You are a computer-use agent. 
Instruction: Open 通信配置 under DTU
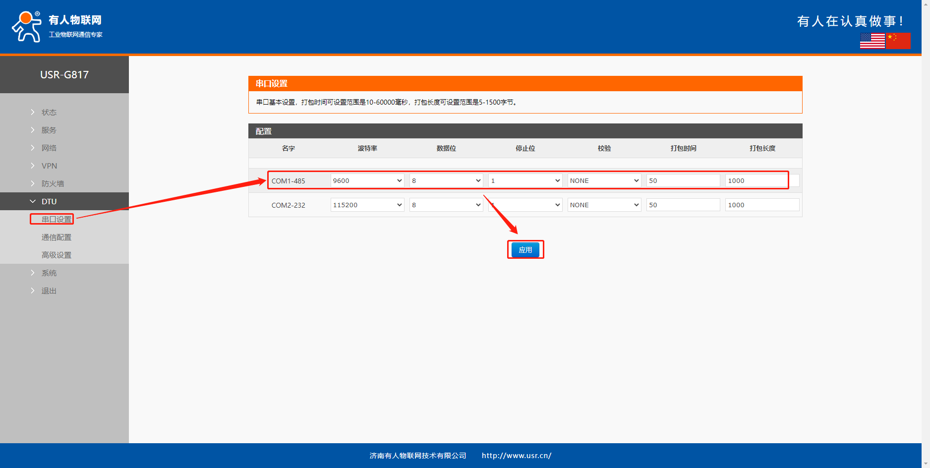pos(56,237)
